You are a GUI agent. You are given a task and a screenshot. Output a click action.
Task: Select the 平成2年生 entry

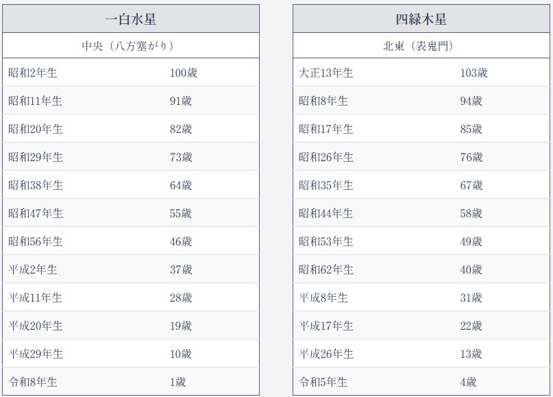click(33, 269)
